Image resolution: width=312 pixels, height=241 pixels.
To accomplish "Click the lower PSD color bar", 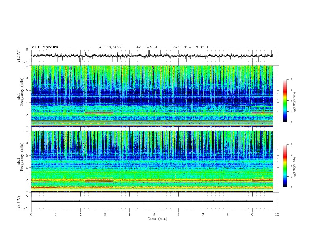I will point(285,166).
